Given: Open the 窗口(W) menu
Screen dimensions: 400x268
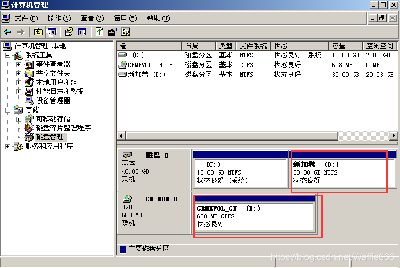Looking at the screenshot, I should [x=125, y=18].
